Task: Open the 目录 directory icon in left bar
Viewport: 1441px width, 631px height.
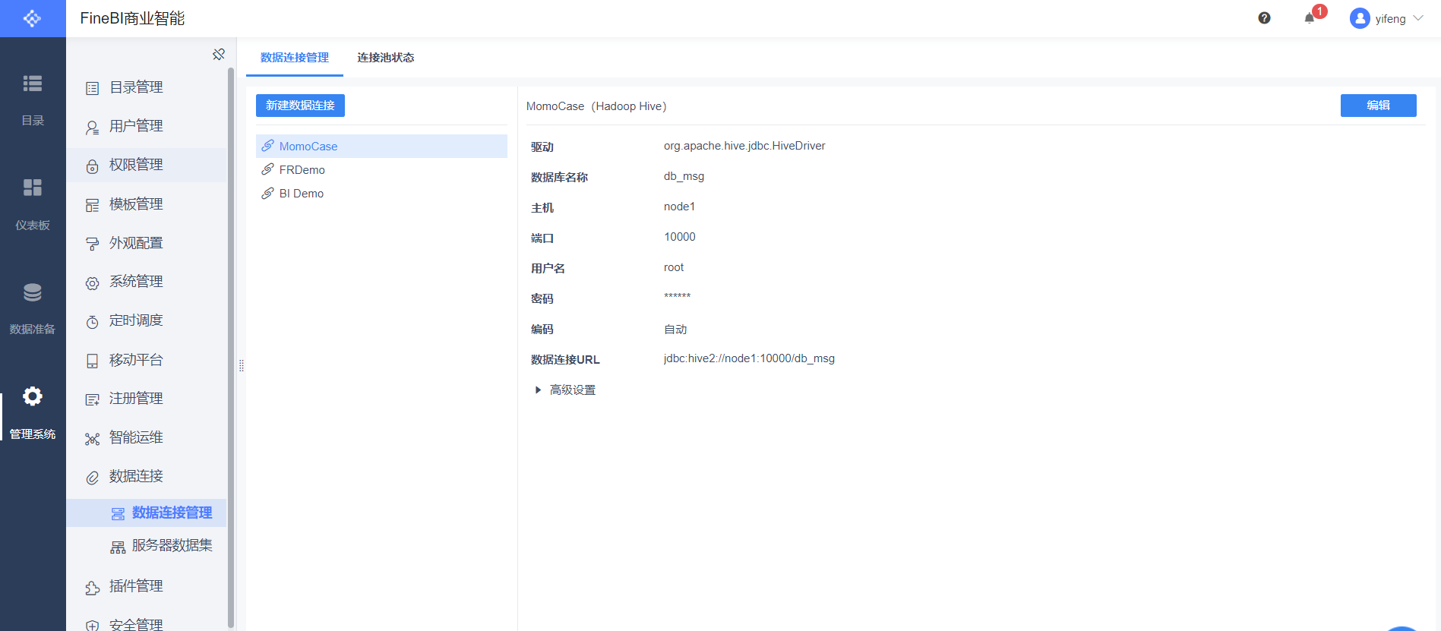Action: [x=33, y=84]
